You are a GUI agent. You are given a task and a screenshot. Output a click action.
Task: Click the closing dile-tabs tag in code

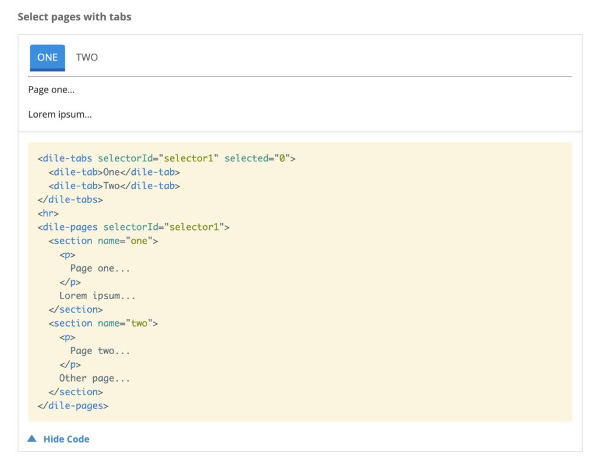(70, 200)
